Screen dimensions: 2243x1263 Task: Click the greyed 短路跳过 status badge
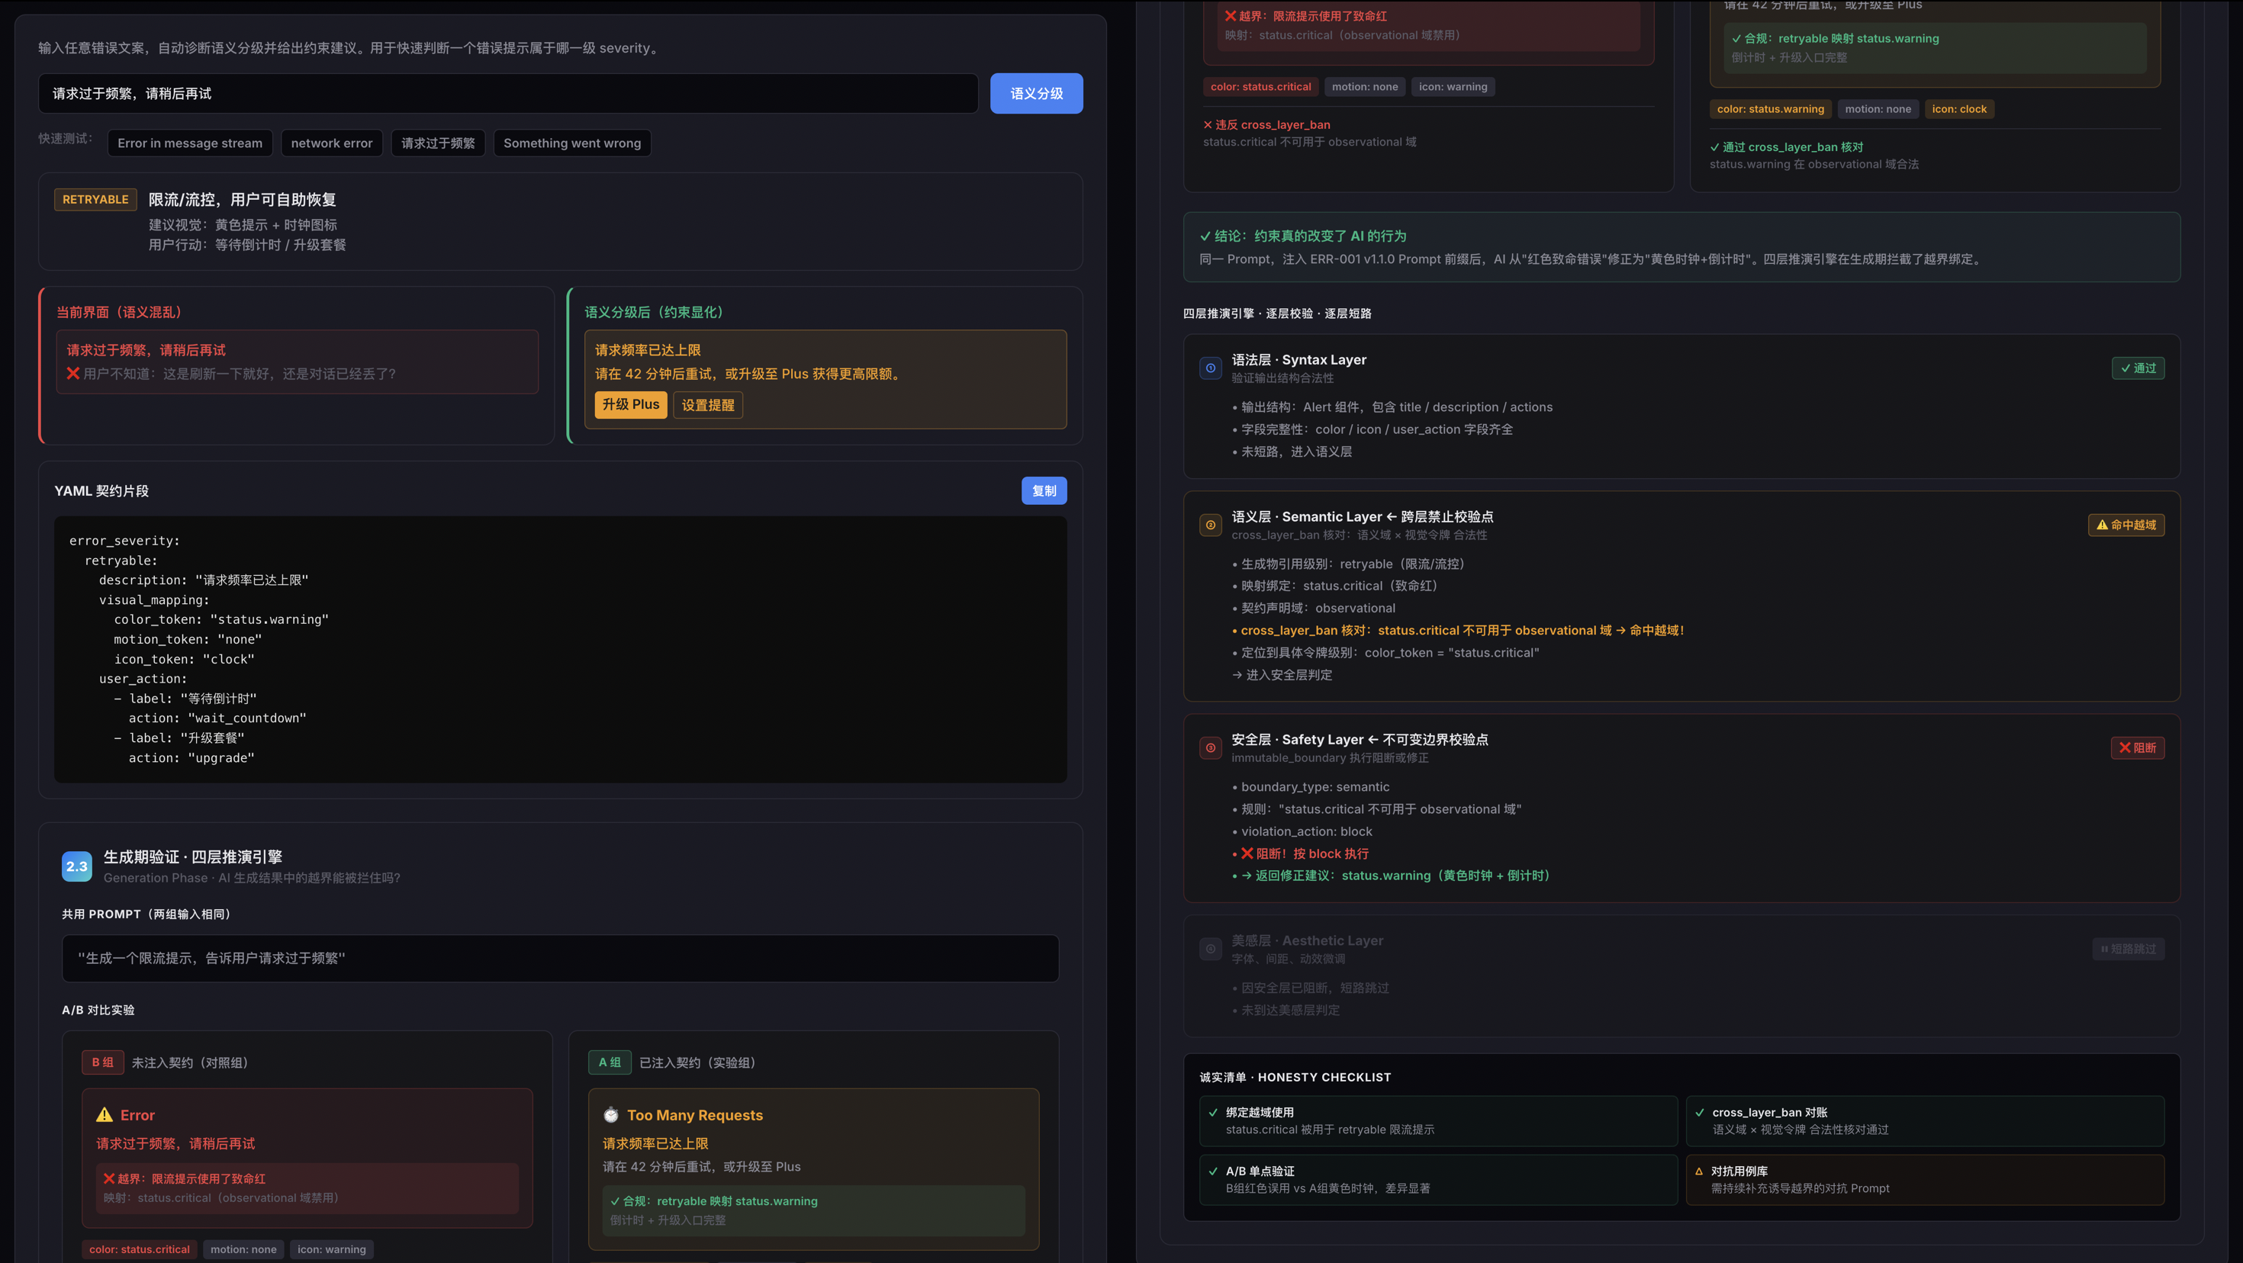coord(2128,949)
